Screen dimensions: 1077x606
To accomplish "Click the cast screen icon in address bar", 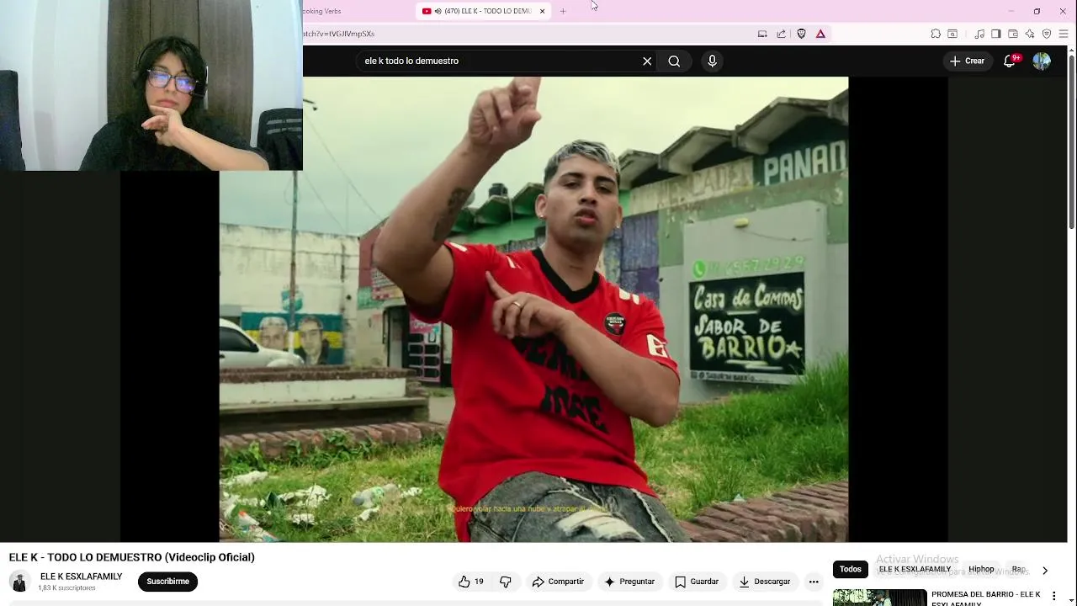I will coord(762,34).
